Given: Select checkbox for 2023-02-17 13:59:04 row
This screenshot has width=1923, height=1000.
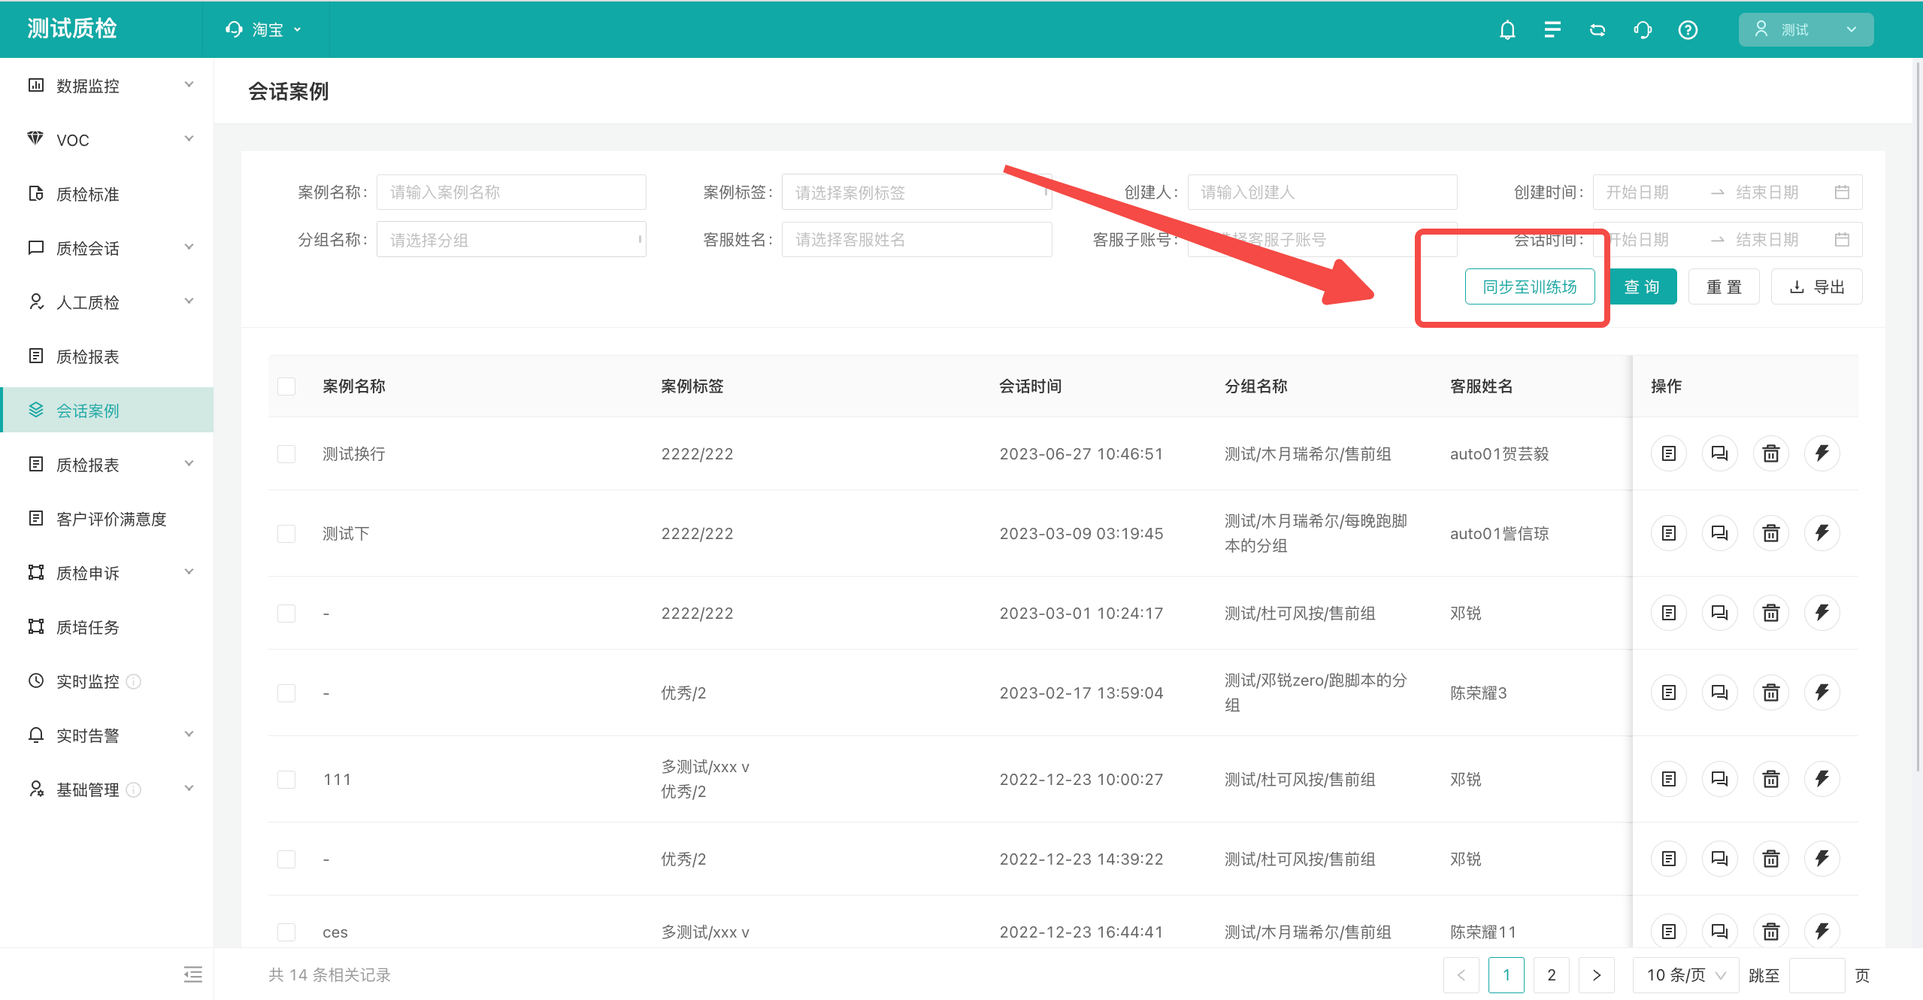Looking at the screenshot, I should (x=286, y=693).
